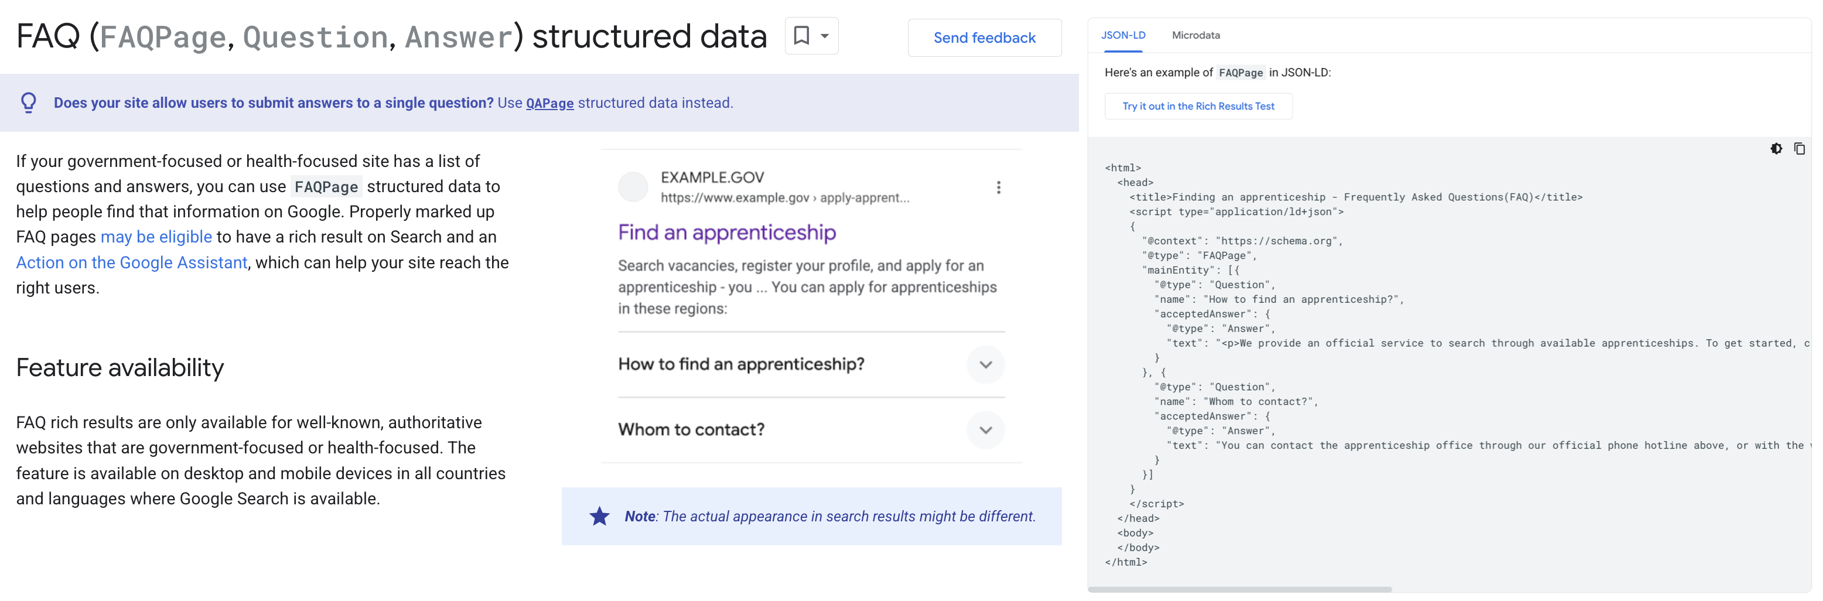Open "Action on the Google Assistant" link
This screenshot has height=601, width=1823.
point(132,262)
